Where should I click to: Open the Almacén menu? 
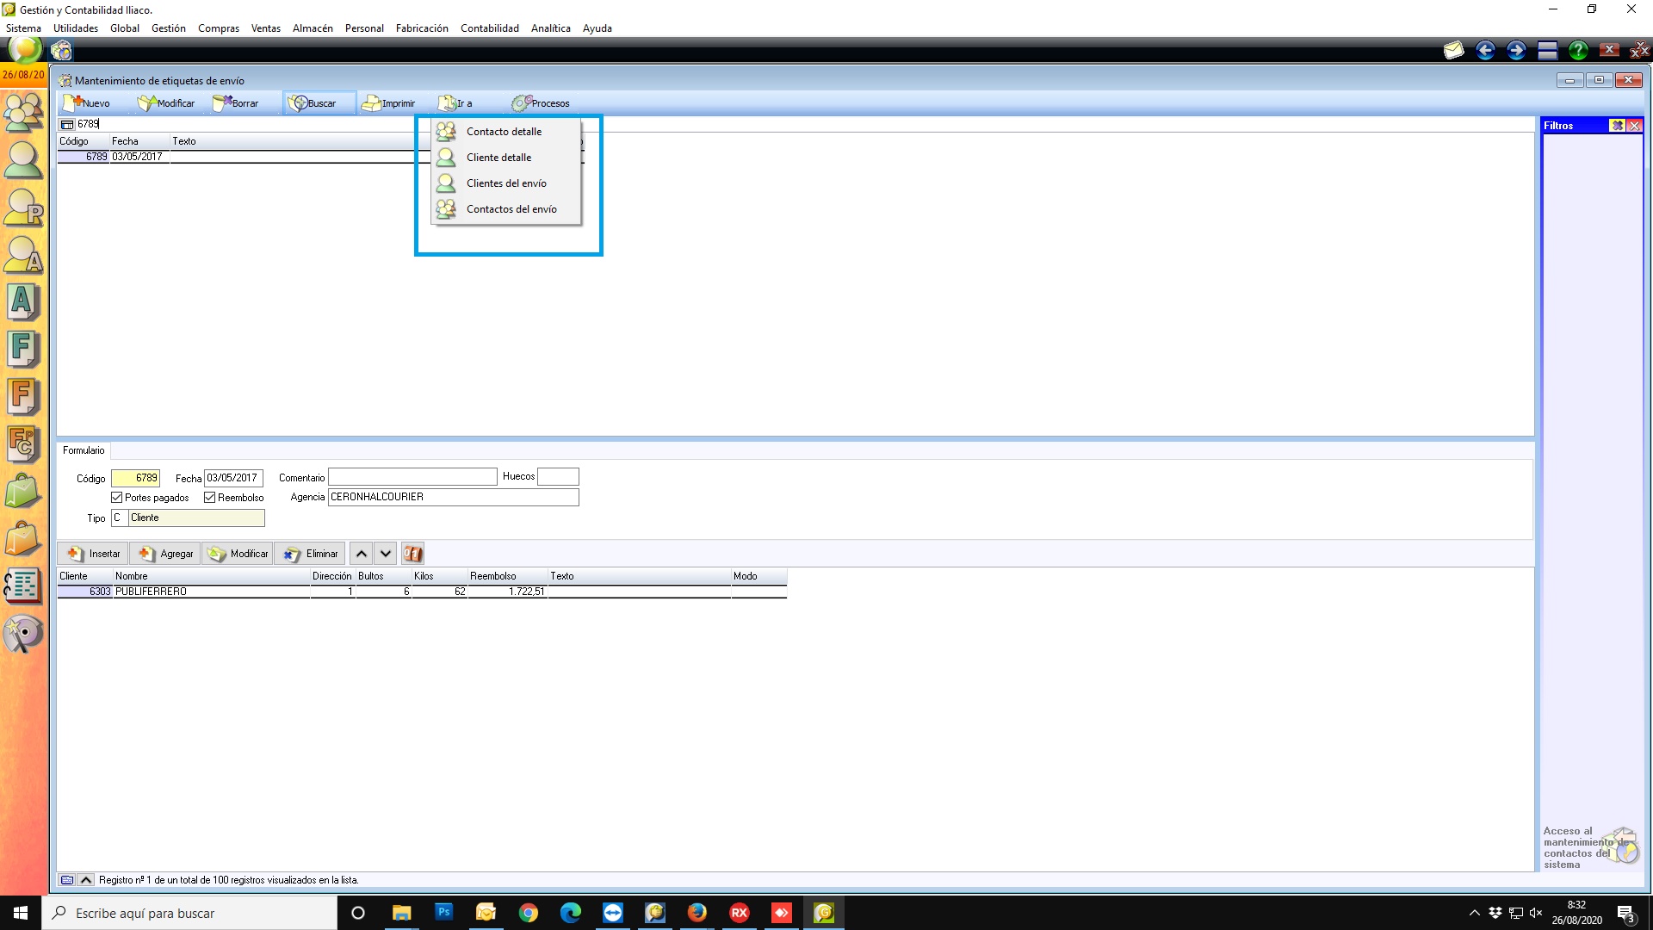[313, 28]
